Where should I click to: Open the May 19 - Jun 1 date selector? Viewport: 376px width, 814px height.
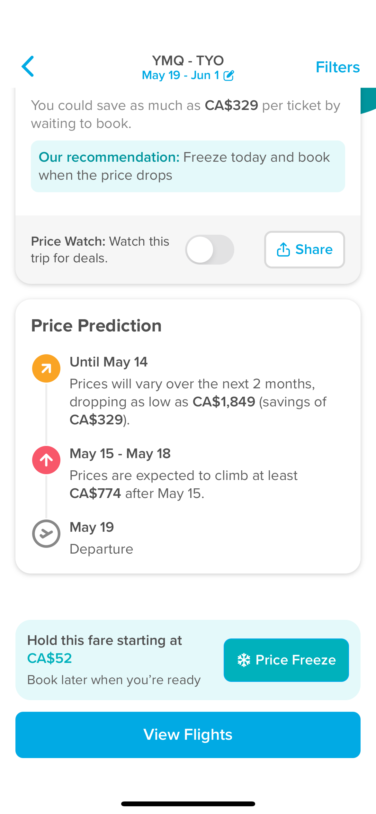[181, 76]
